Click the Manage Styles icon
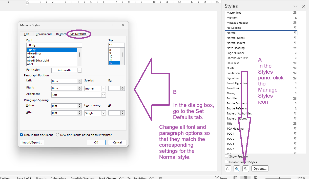Viewport: 309px width, 179px height. tap(246, 169)
